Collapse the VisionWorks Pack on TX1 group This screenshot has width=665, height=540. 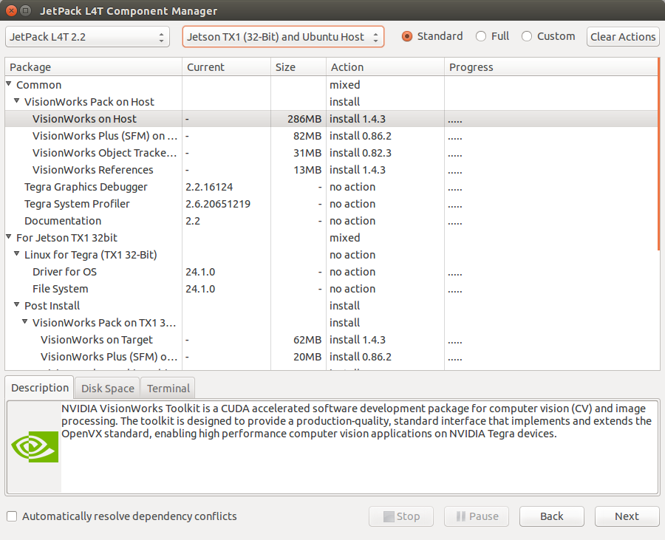(24, 321)
